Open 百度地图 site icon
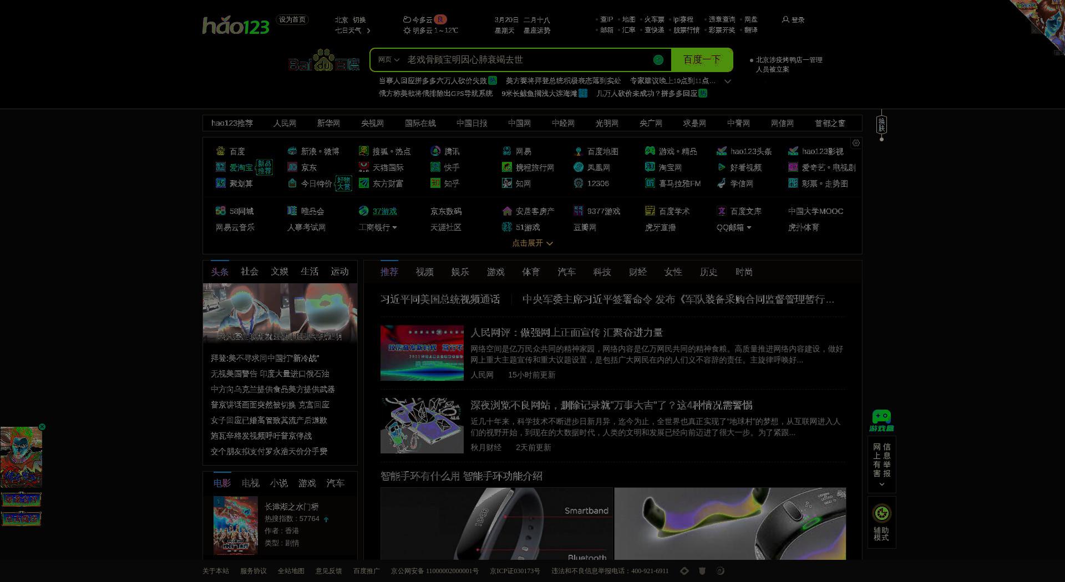The image size is (1065, 582). coord(579,151)
